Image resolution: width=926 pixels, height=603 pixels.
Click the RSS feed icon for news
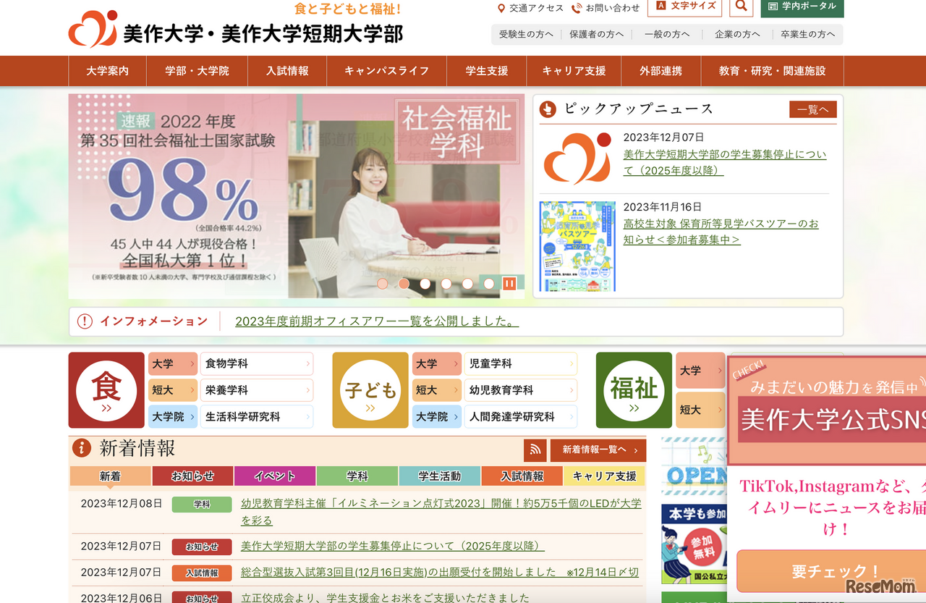tap(535, 450)
